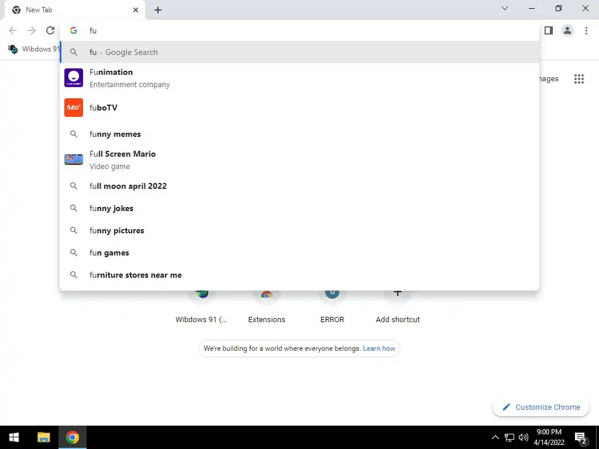The height and width of the screenshot is (449, 599).
Task: Pick 'funny jokes' suggestion
Action: pos(299,208)
